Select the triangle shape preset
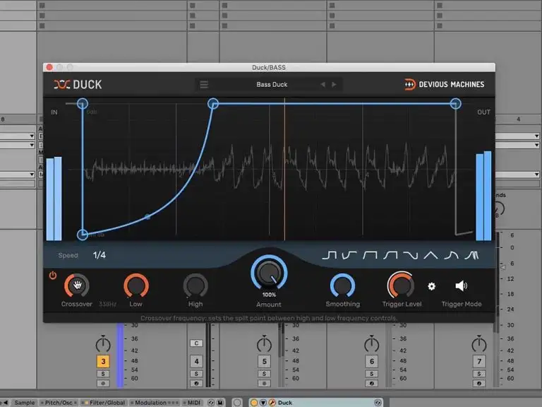 point(430,255)
